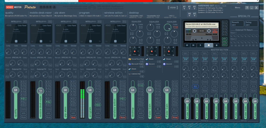Disable B1 routing on quality strip

24,98
